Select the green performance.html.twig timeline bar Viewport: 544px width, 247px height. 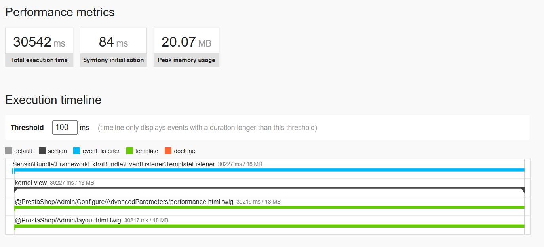tap(269, 207)
